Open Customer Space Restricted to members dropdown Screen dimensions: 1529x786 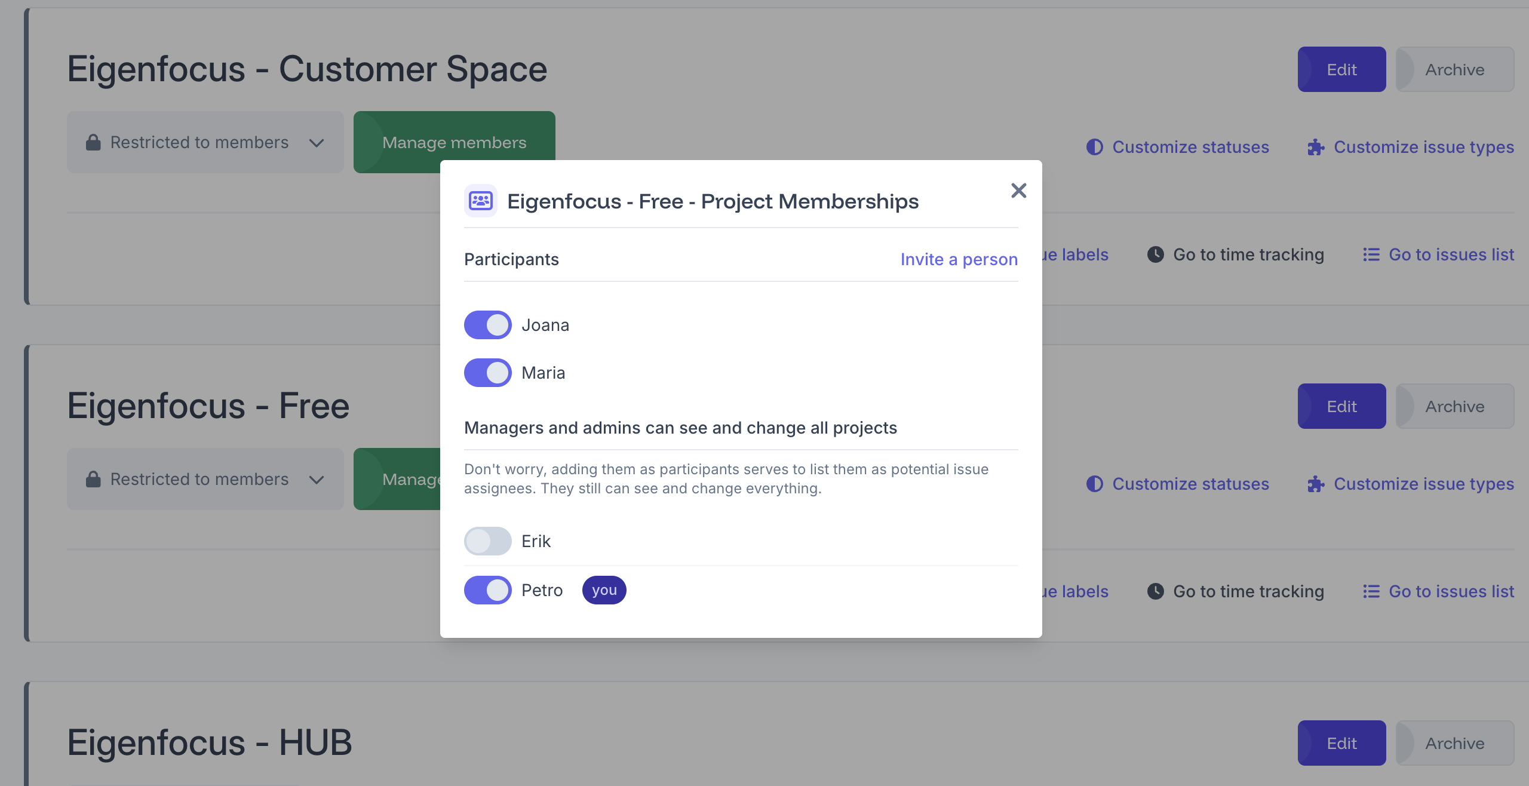pos(205,142)
